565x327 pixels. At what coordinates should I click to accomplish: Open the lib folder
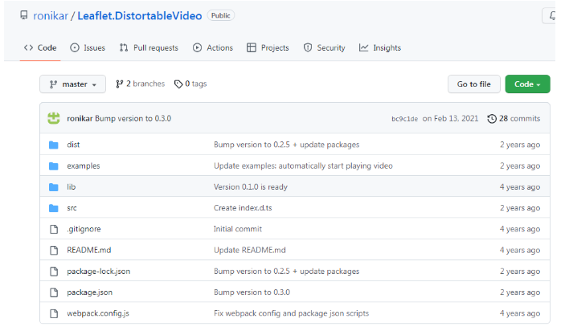pyautogui.click(x=72, y=186)
